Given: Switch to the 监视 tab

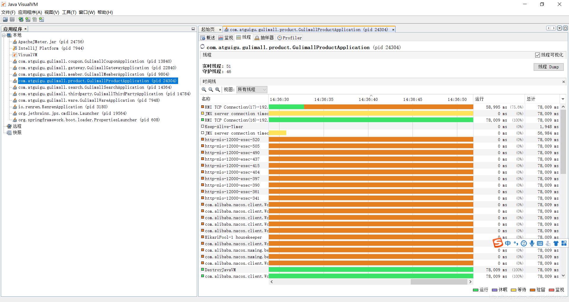Looking at the screenshot, I should coord(226,38).
